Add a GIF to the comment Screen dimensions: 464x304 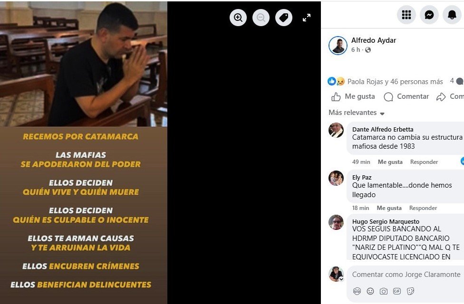click(397, 291)
